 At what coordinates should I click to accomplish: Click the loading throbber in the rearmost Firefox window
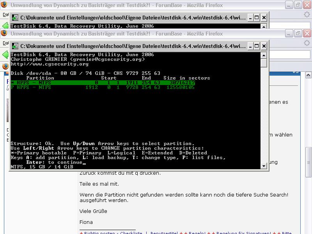[307, 14]
